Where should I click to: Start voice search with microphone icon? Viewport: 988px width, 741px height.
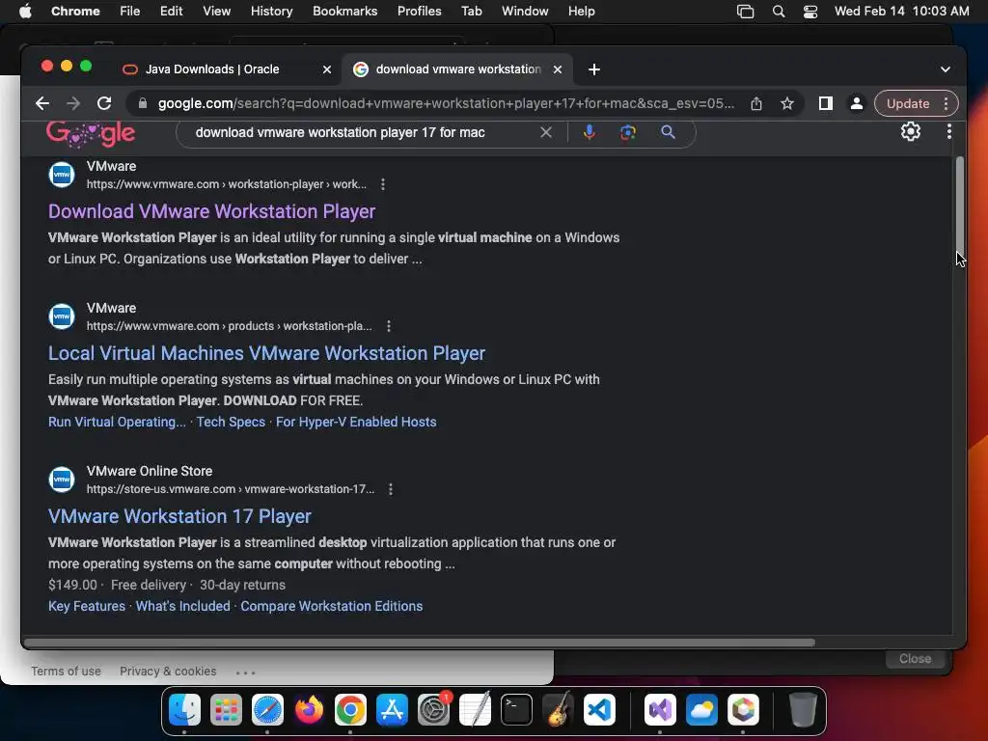click(590, 132)
